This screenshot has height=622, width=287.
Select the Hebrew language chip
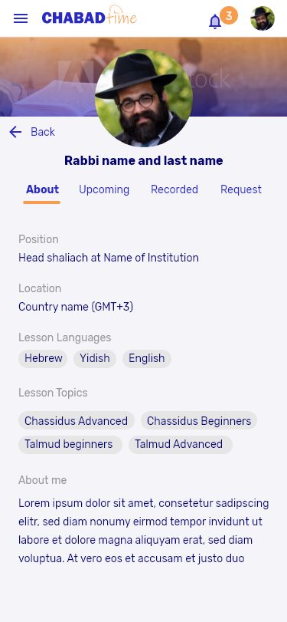pyautogui.click(x=43, y=359)
